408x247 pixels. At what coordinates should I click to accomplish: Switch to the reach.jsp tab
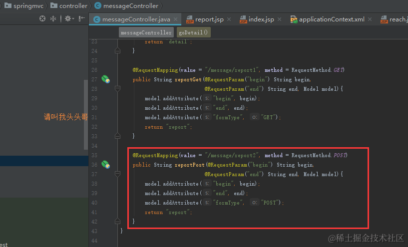(x=394, y=19)
